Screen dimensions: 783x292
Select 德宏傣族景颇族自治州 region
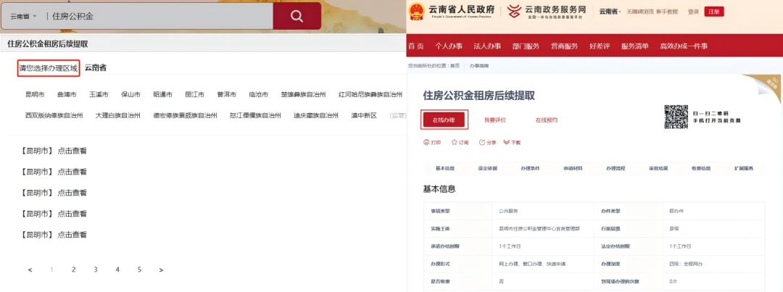[x=186, y=115]
